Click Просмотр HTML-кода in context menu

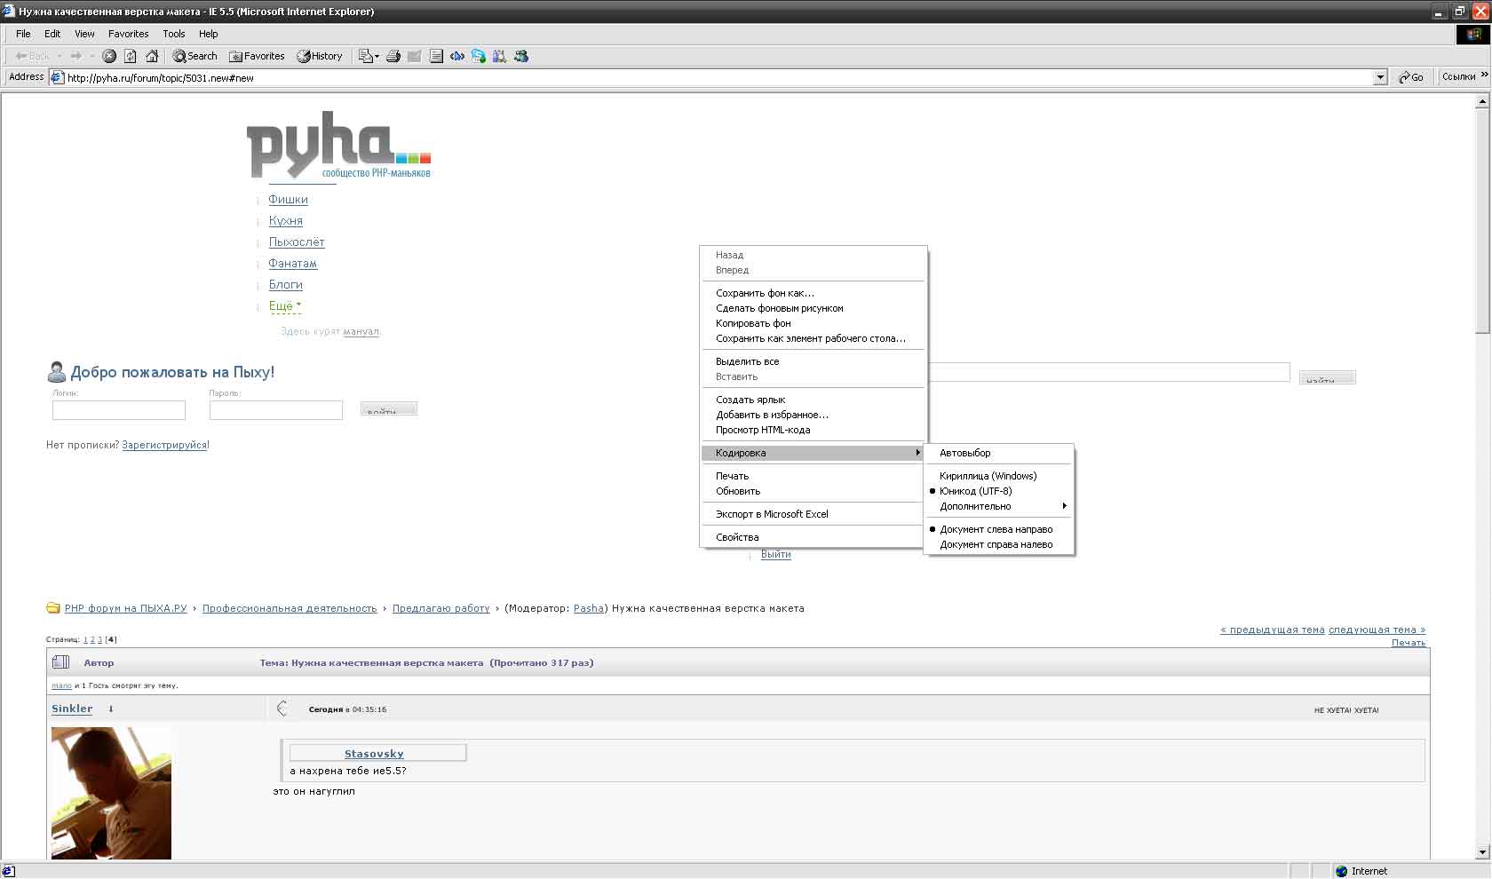(762, 430)
